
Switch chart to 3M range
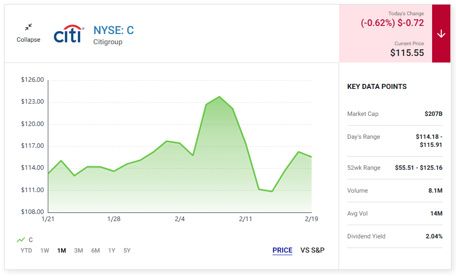point(78,251)
